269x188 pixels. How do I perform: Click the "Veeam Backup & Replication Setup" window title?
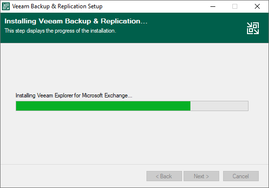click(57, 6)
